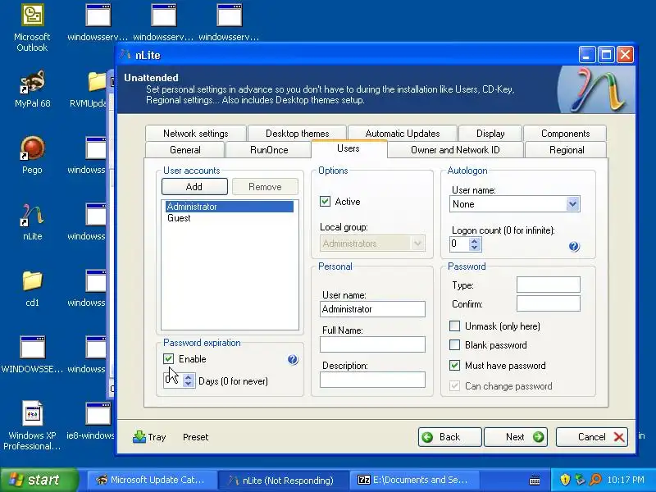The height and width of the screenshot is (492, 656).
Task: Open the Display tab
Action: pyautogui.click(x=490, y=134)
